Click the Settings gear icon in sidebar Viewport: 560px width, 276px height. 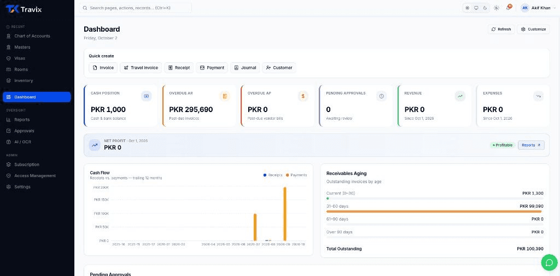coord(9,187)
